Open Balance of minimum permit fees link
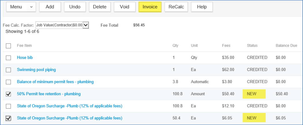The height and width of the screenshot is (125, 303). (x=55, y=82)
